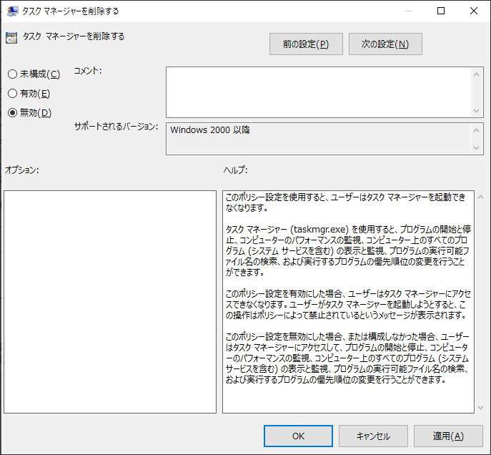The width and height of the screenshot is (491, 455).
Task: Click the help pane scroll up arrow
Action: pyautogui.click(x=481, y=197)
